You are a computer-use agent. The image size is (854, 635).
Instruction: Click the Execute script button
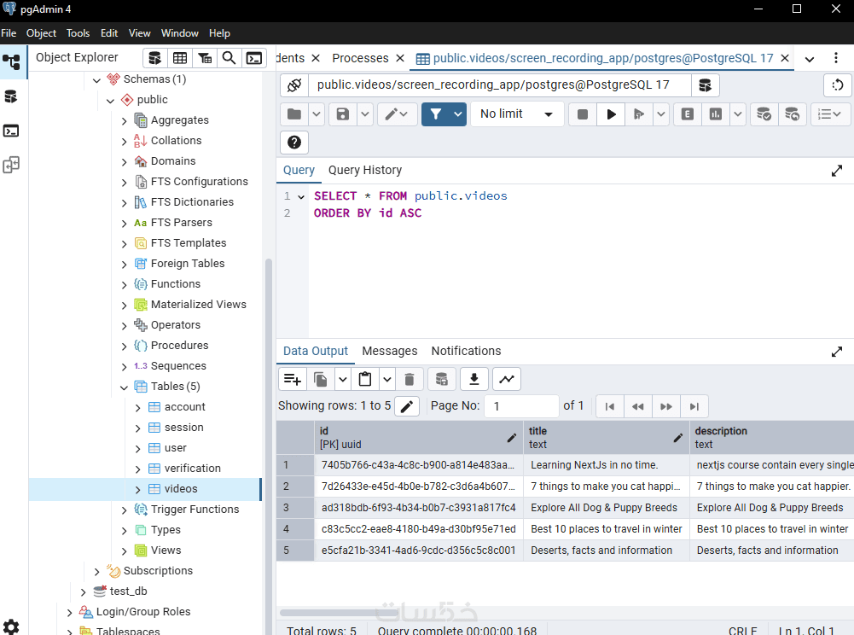pos(639,114)
